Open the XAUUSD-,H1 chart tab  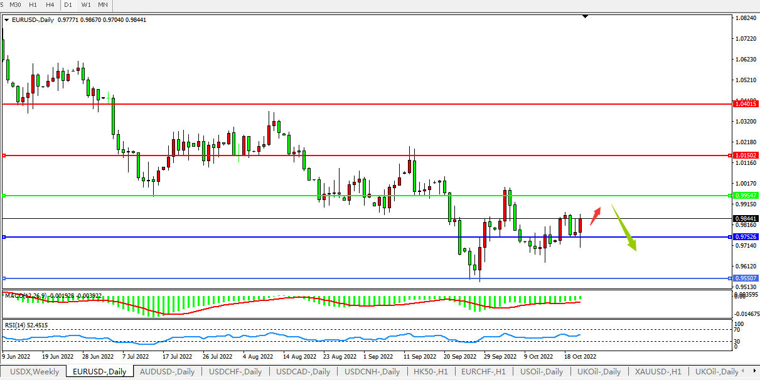(658, 372)
